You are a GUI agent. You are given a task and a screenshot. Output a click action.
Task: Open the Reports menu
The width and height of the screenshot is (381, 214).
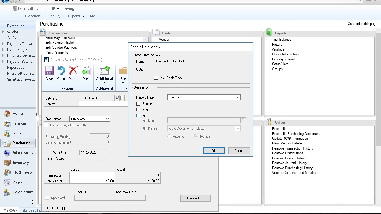pos(76,16)
